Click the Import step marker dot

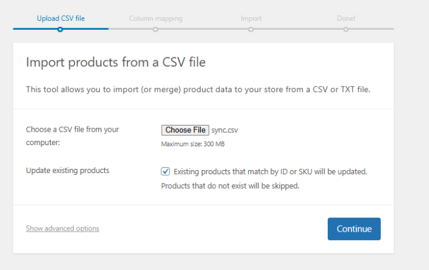click(251, 29)
